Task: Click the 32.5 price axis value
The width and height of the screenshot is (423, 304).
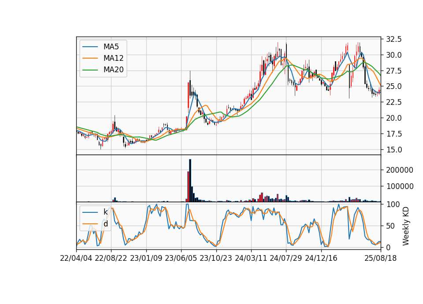Action: coord(394,39)
